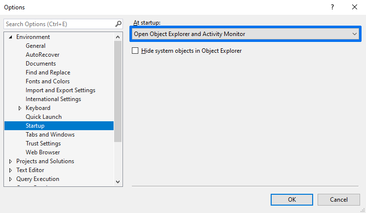The image size is (366, 213).
Task: Click the tree scrollbar up arrow
Action: (x=118, y=37)
